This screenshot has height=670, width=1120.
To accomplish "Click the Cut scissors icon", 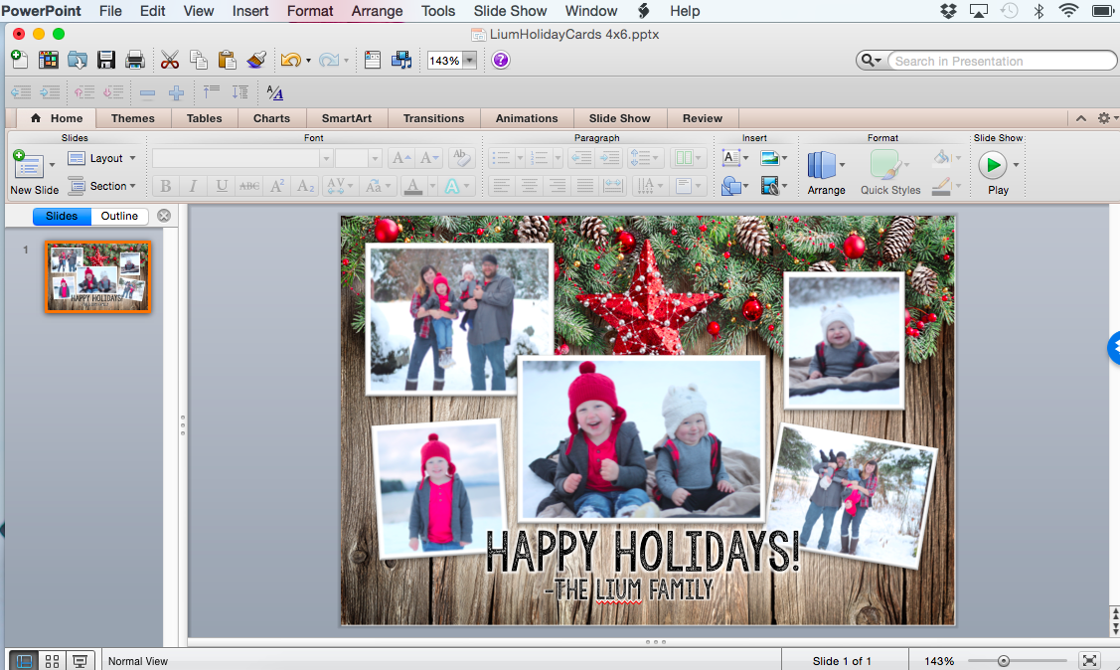I will click(170, 61).
